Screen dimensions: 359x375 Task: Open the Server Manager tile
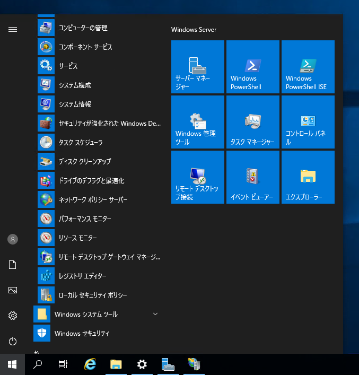pos(197,67)
